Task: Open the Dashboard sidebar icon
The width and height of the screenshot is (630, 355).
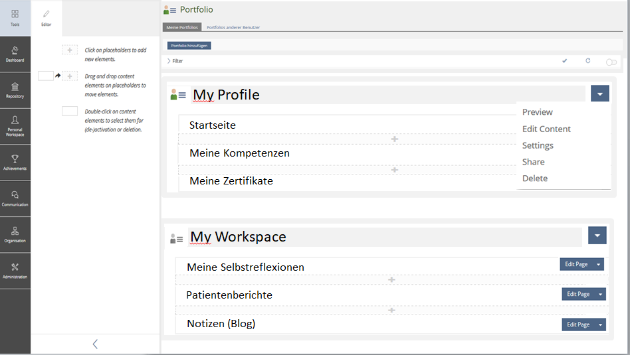Action: click(15, 54)
